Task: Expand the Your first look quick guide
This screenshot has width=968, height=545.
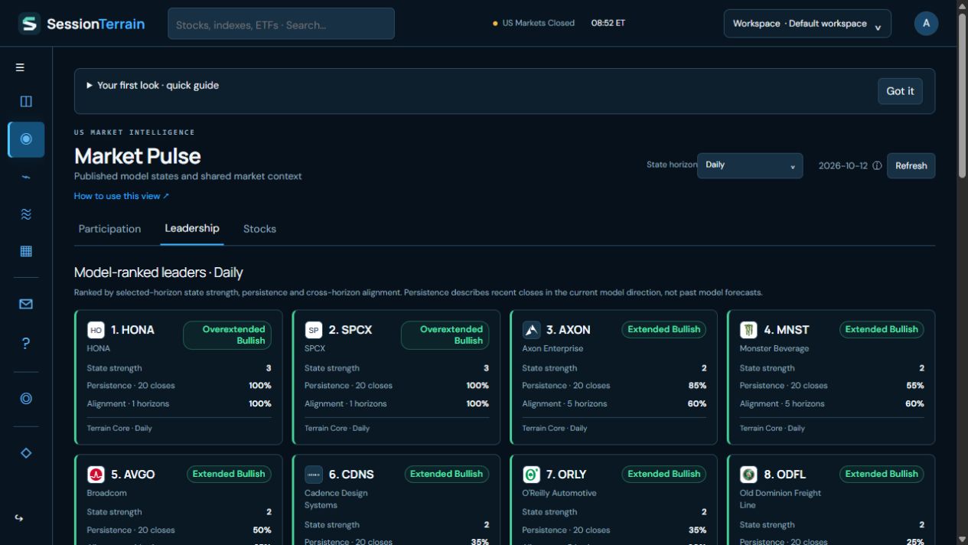Action: pyautogui.click(x=152, y=85)
